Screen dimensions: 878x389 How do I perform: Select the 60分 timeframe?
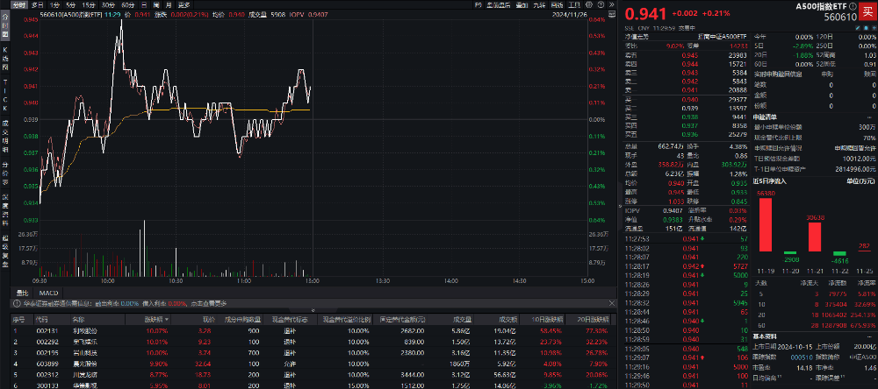(128, 4)
